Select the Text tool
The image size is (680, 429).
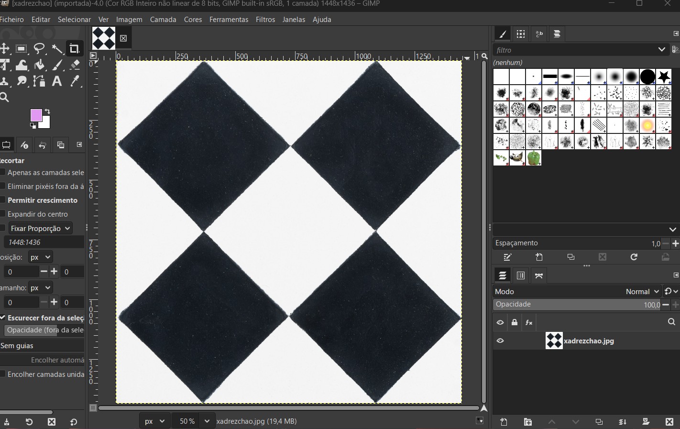57,81
